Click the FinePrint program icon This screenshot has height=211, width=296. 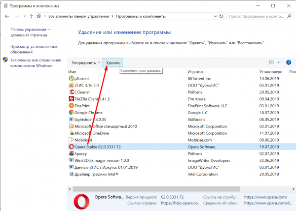(71, 106)
